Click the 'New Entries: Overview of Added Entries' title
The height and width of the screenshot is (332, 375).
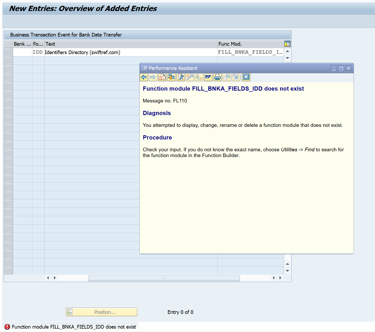pyautogui.click(x=83, y=8)
